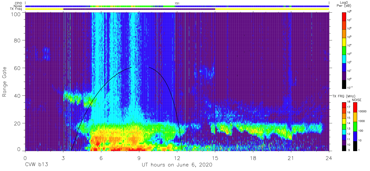The height and width of the screenshot is (171, 370).
Task: Pick the green segment of power colorbar
Action: pyautogui.click(x=344, y=50)
